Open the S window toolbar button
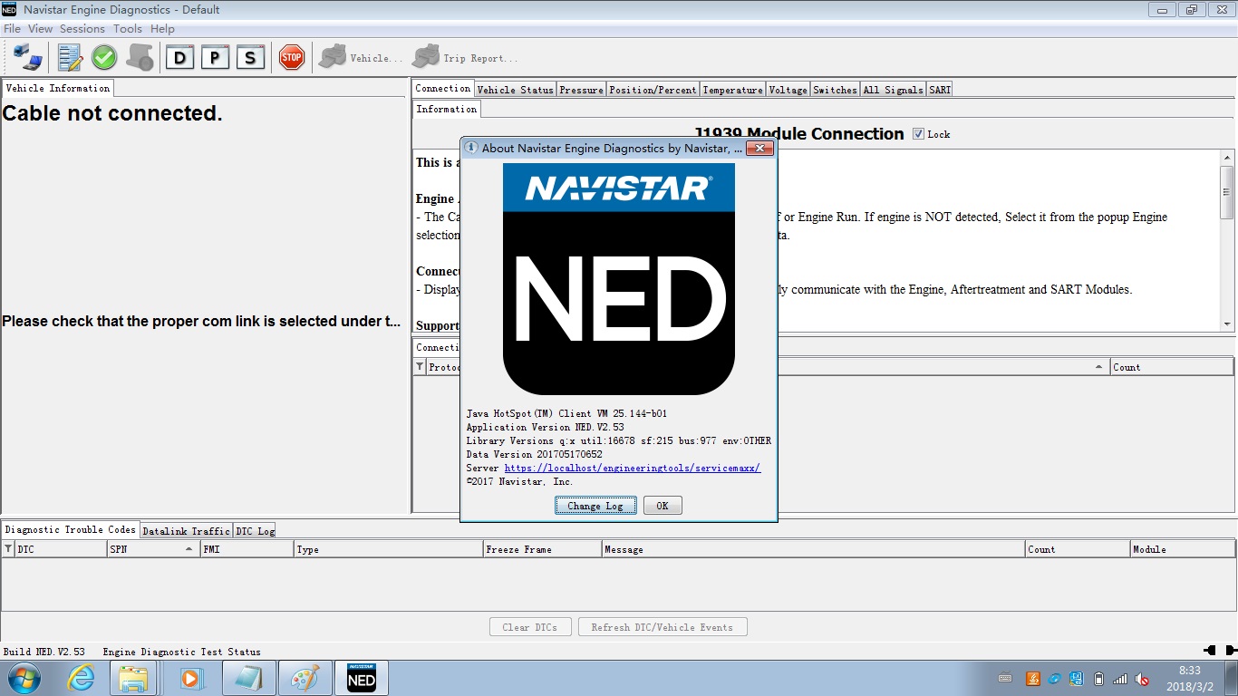 [x=250, y=58]
